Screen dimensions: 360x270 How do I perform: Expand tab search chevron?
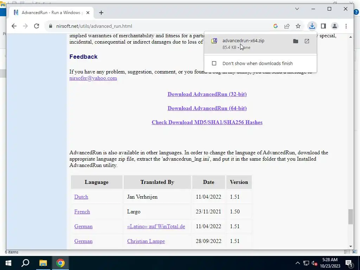[297, 9]
